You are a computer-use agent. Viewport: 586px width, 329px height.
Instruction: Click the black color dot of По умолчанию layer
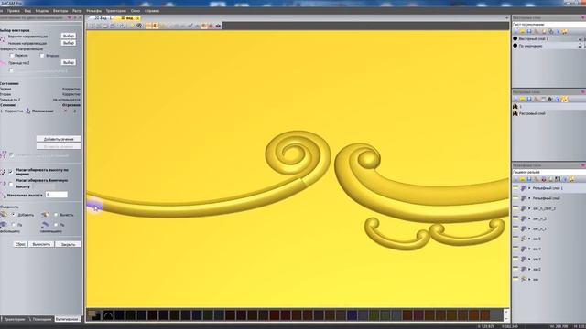(515, 46)
